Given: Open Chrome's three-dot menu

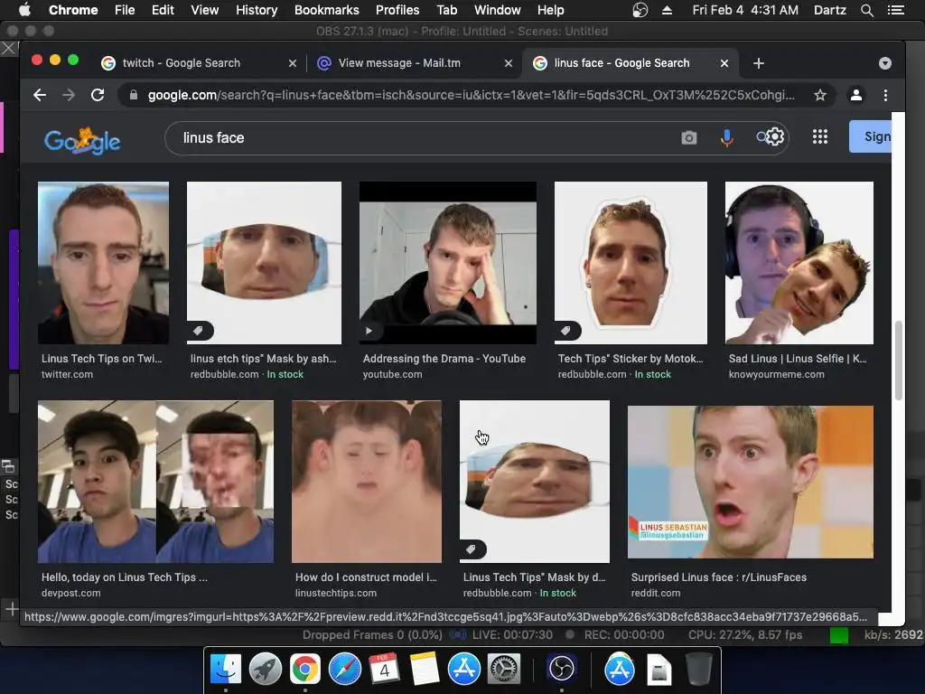Looking at the screenshot, I should tap(885, 95).
